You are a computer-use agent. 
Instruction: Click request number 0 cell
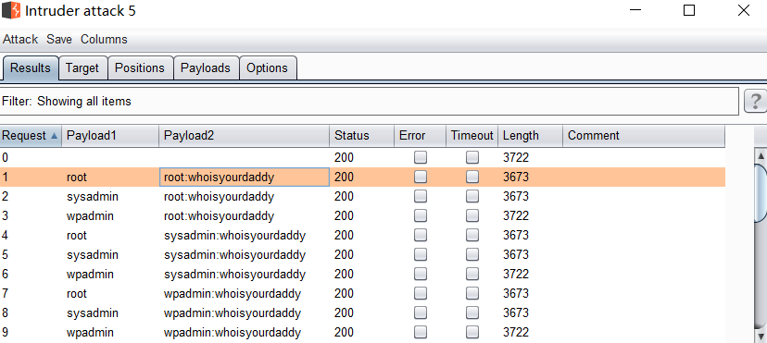pyautogui.click(x=31, y=157)
